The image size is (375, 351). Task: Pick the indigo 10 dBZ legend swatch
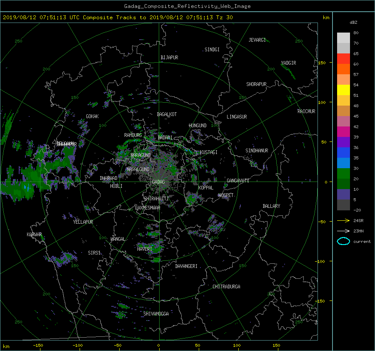pos(343,194)
